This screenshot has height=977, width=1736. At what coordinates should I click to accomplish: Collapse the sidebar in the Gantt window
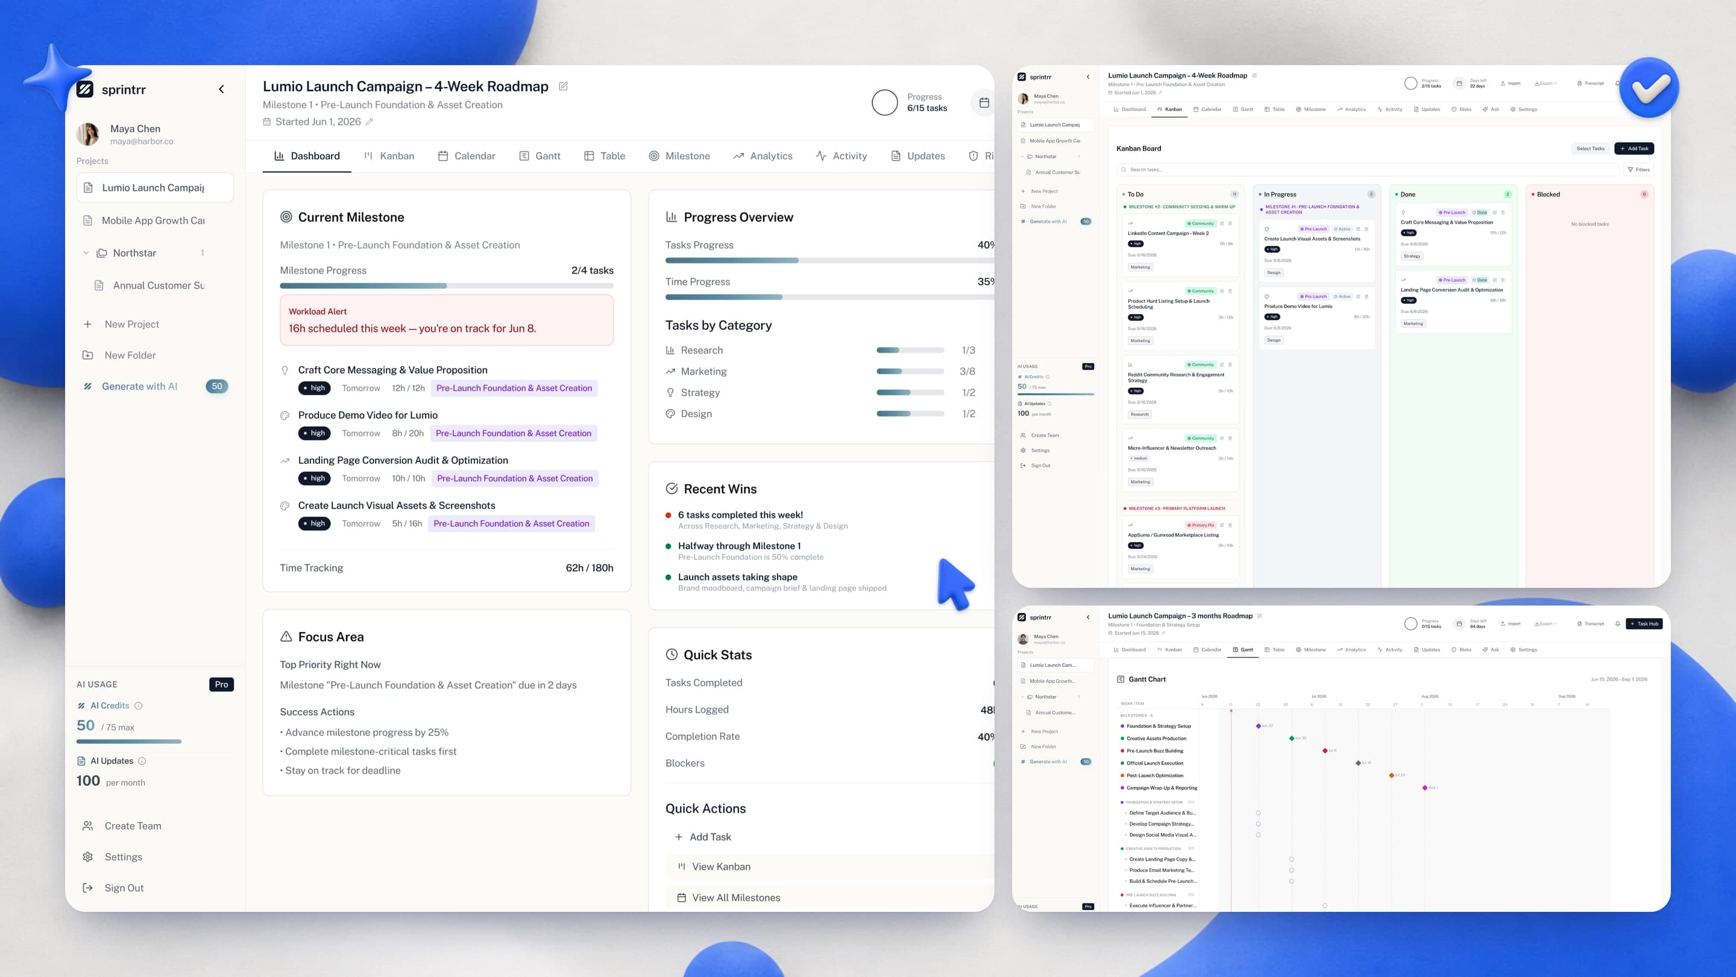[x=1087, y=617]
